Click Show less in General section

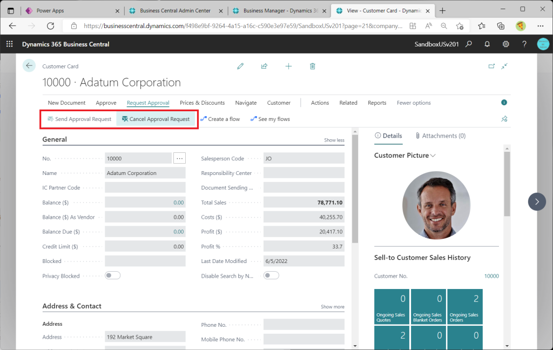click(334, 140)
